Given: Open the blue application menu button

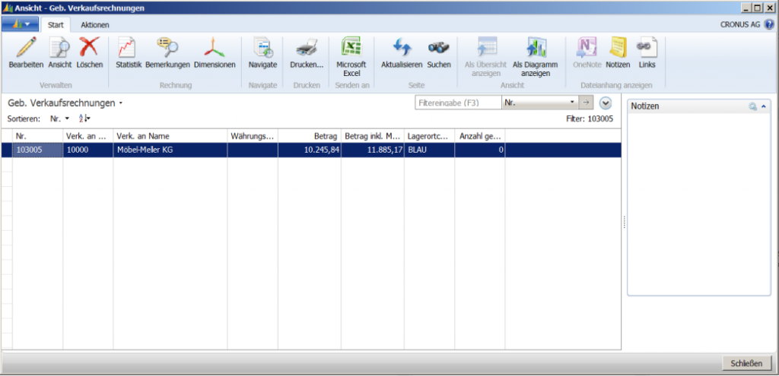Looking at the screenshot, I should tap(21, 24).
